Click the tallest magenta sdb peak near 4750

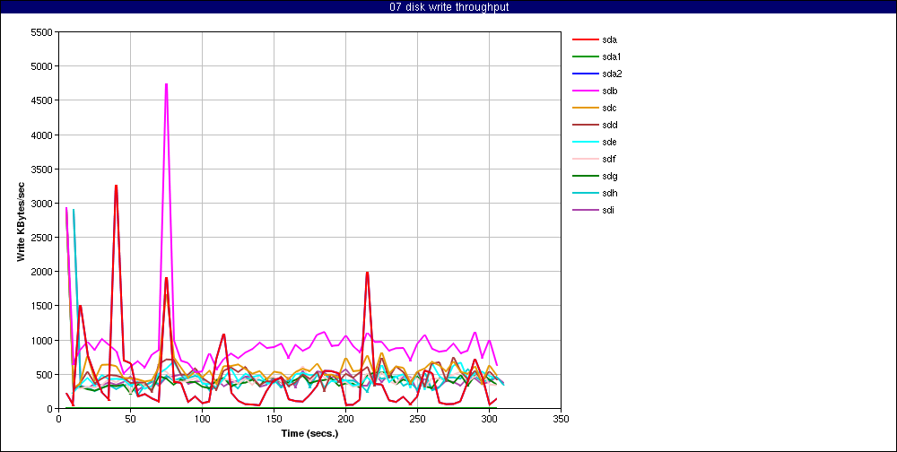click(166, 85)
